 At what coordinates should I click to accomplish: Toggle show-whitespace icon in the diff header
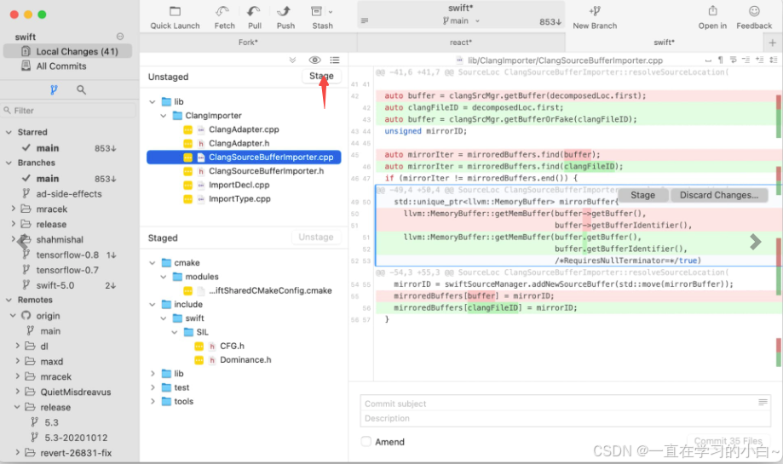[708, 60]
